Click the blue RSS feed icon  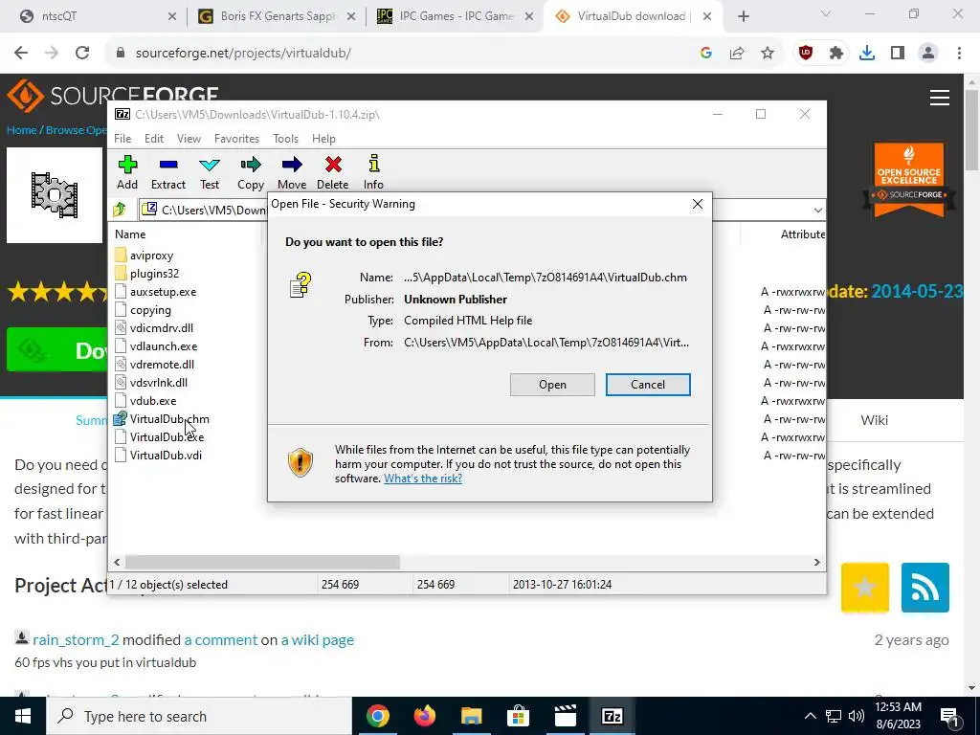click(x=925, y=588)
